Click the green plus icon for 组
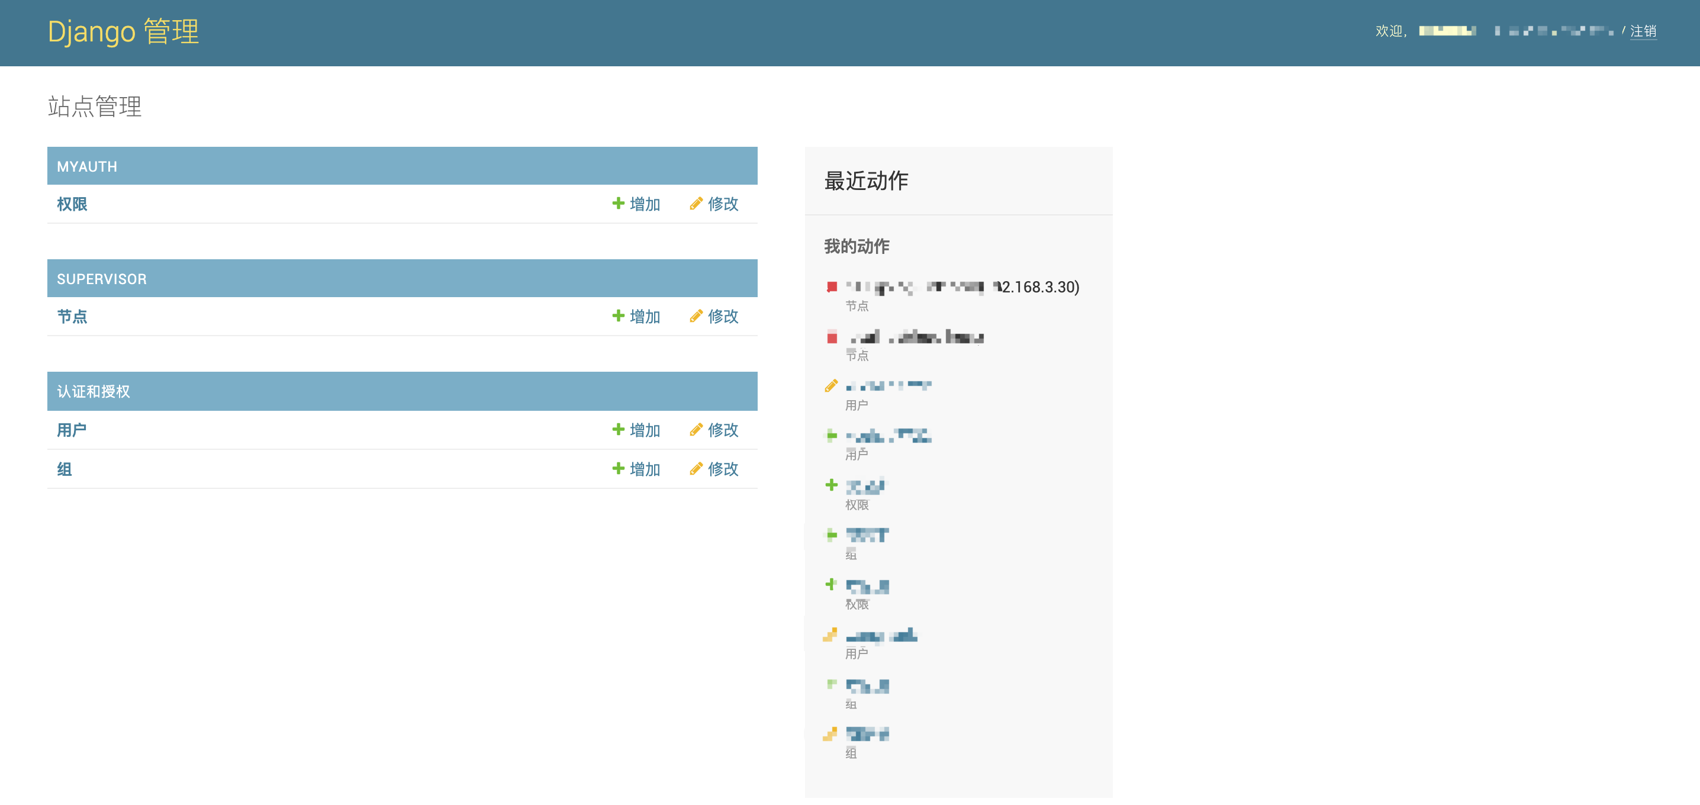 (x=618, y=468)
